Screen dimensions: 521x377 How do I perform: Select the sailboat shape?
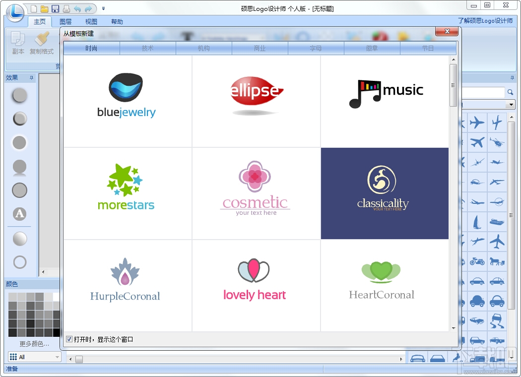[477, 222]
